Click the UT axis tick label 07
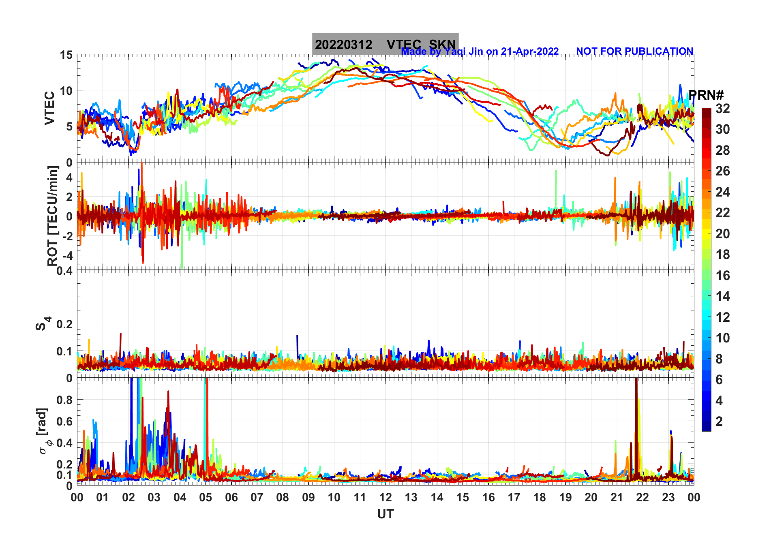This screenshot has height=539, width=771. 257,498
